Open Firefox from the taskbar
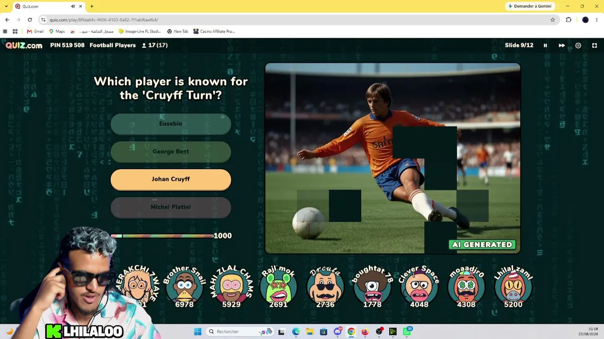Screen dimensions: 604x339 tap(365, 331)
